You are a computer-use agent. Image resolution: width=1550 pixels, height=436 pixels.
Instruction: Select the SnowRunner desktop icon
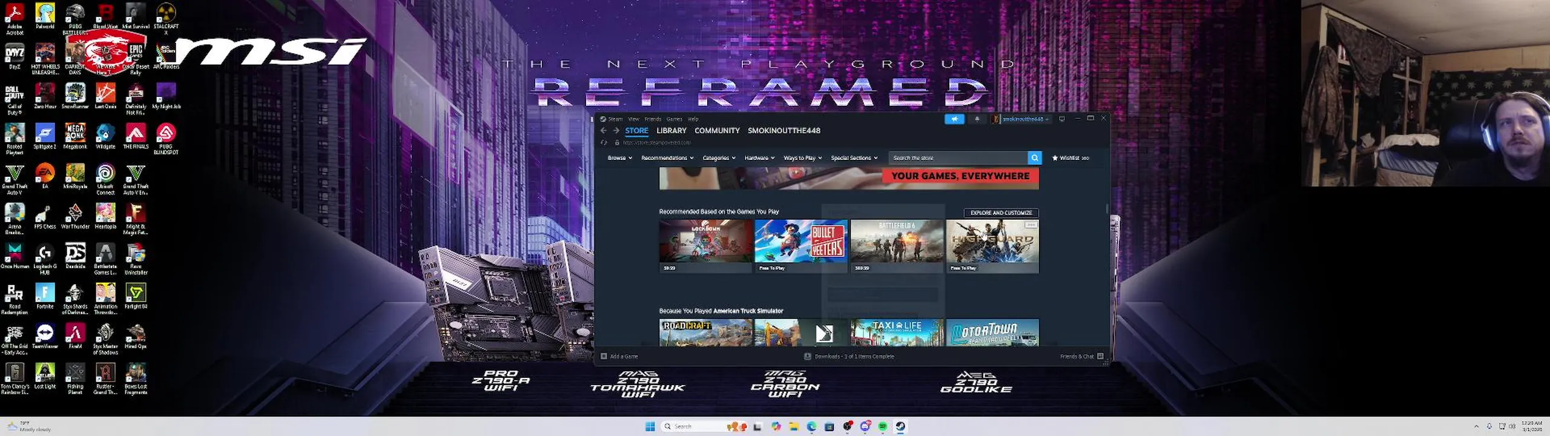pyautogui.click(x=75, y=96)
